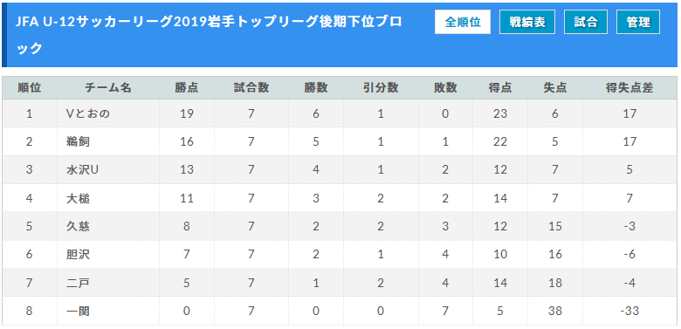This screenshot has width=681, height=329.
Task: Select team name 一関
Action: click(78, 311)
